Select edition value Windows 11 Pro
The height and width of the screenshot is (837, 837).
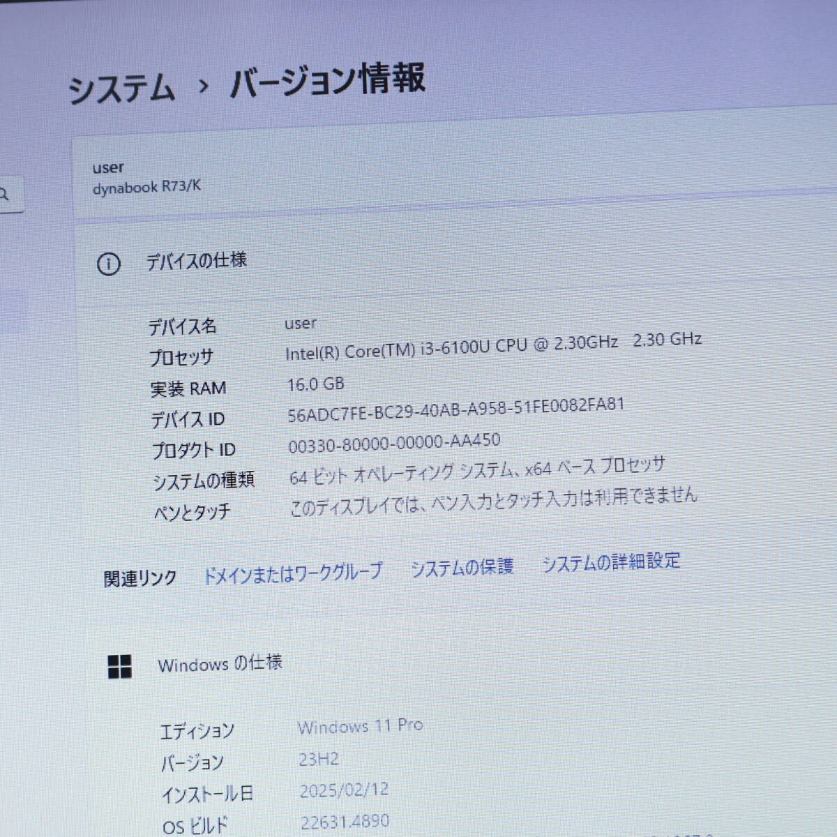tap(361, 726)
